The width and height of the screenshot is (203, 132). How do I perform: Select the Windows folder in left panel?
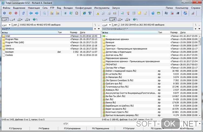(51, 49)
